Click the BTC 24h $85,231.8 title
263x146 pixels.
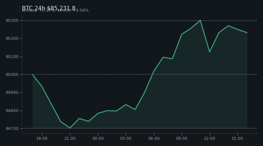[x=49, y=8]
